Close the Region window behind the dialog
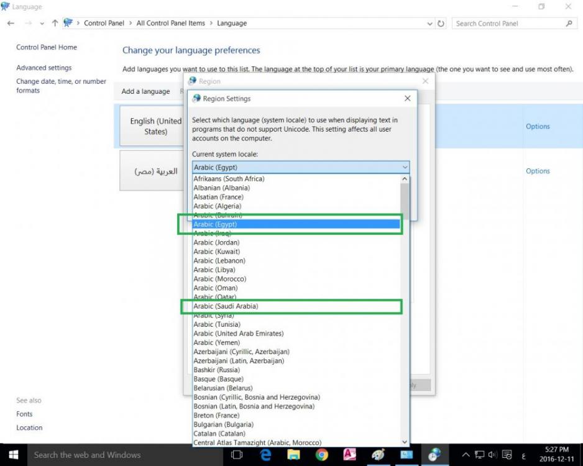 click(425, 81)
